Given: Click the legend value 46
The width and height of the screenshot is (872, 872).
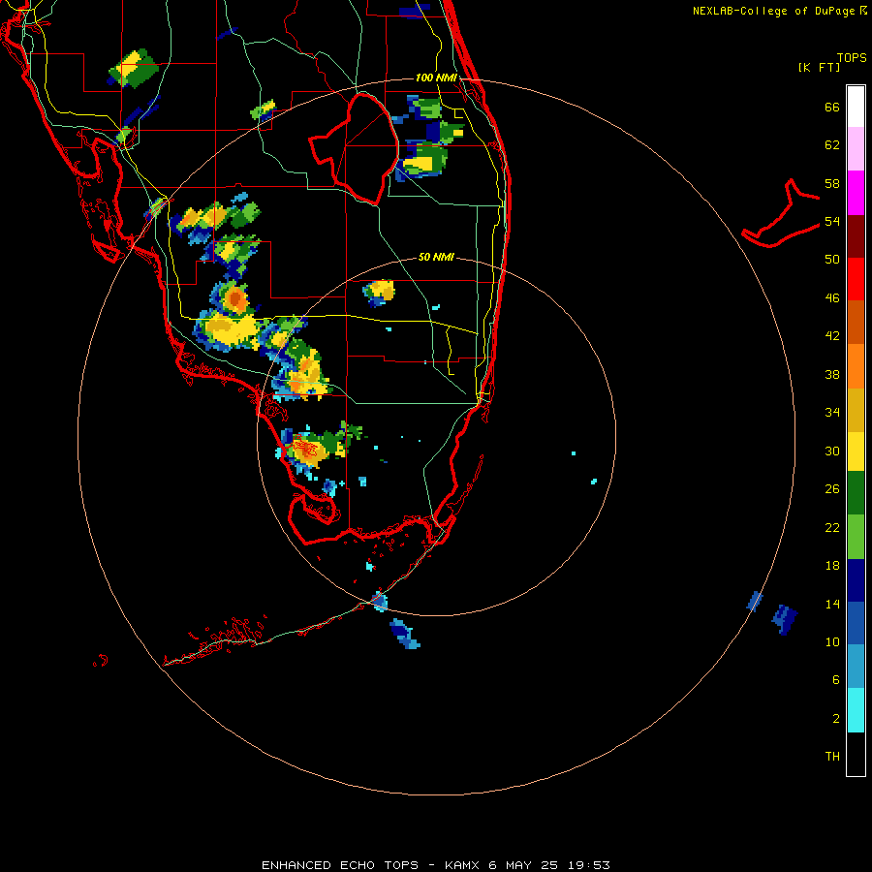Looking at the screenshot, I should coord(832,298).
